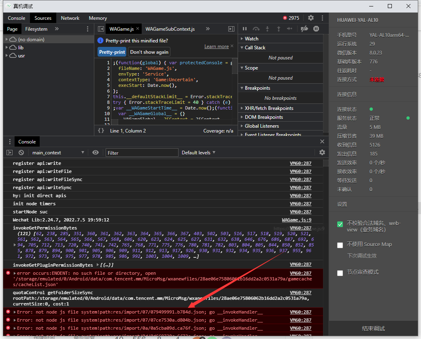This screenshot has height=339, width=421.
Task: Select the WAGameSubContext.js file tab
Action: point(170,29)
